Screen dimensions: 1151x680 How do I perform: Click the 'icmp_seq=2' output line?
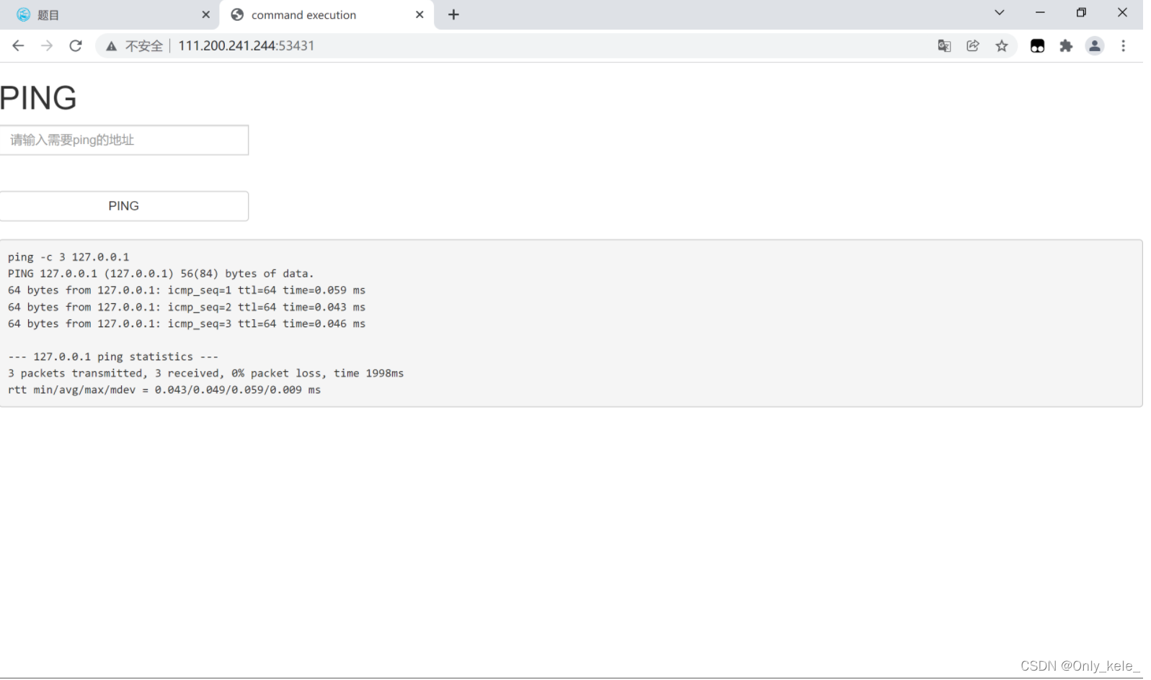point(187,307)
